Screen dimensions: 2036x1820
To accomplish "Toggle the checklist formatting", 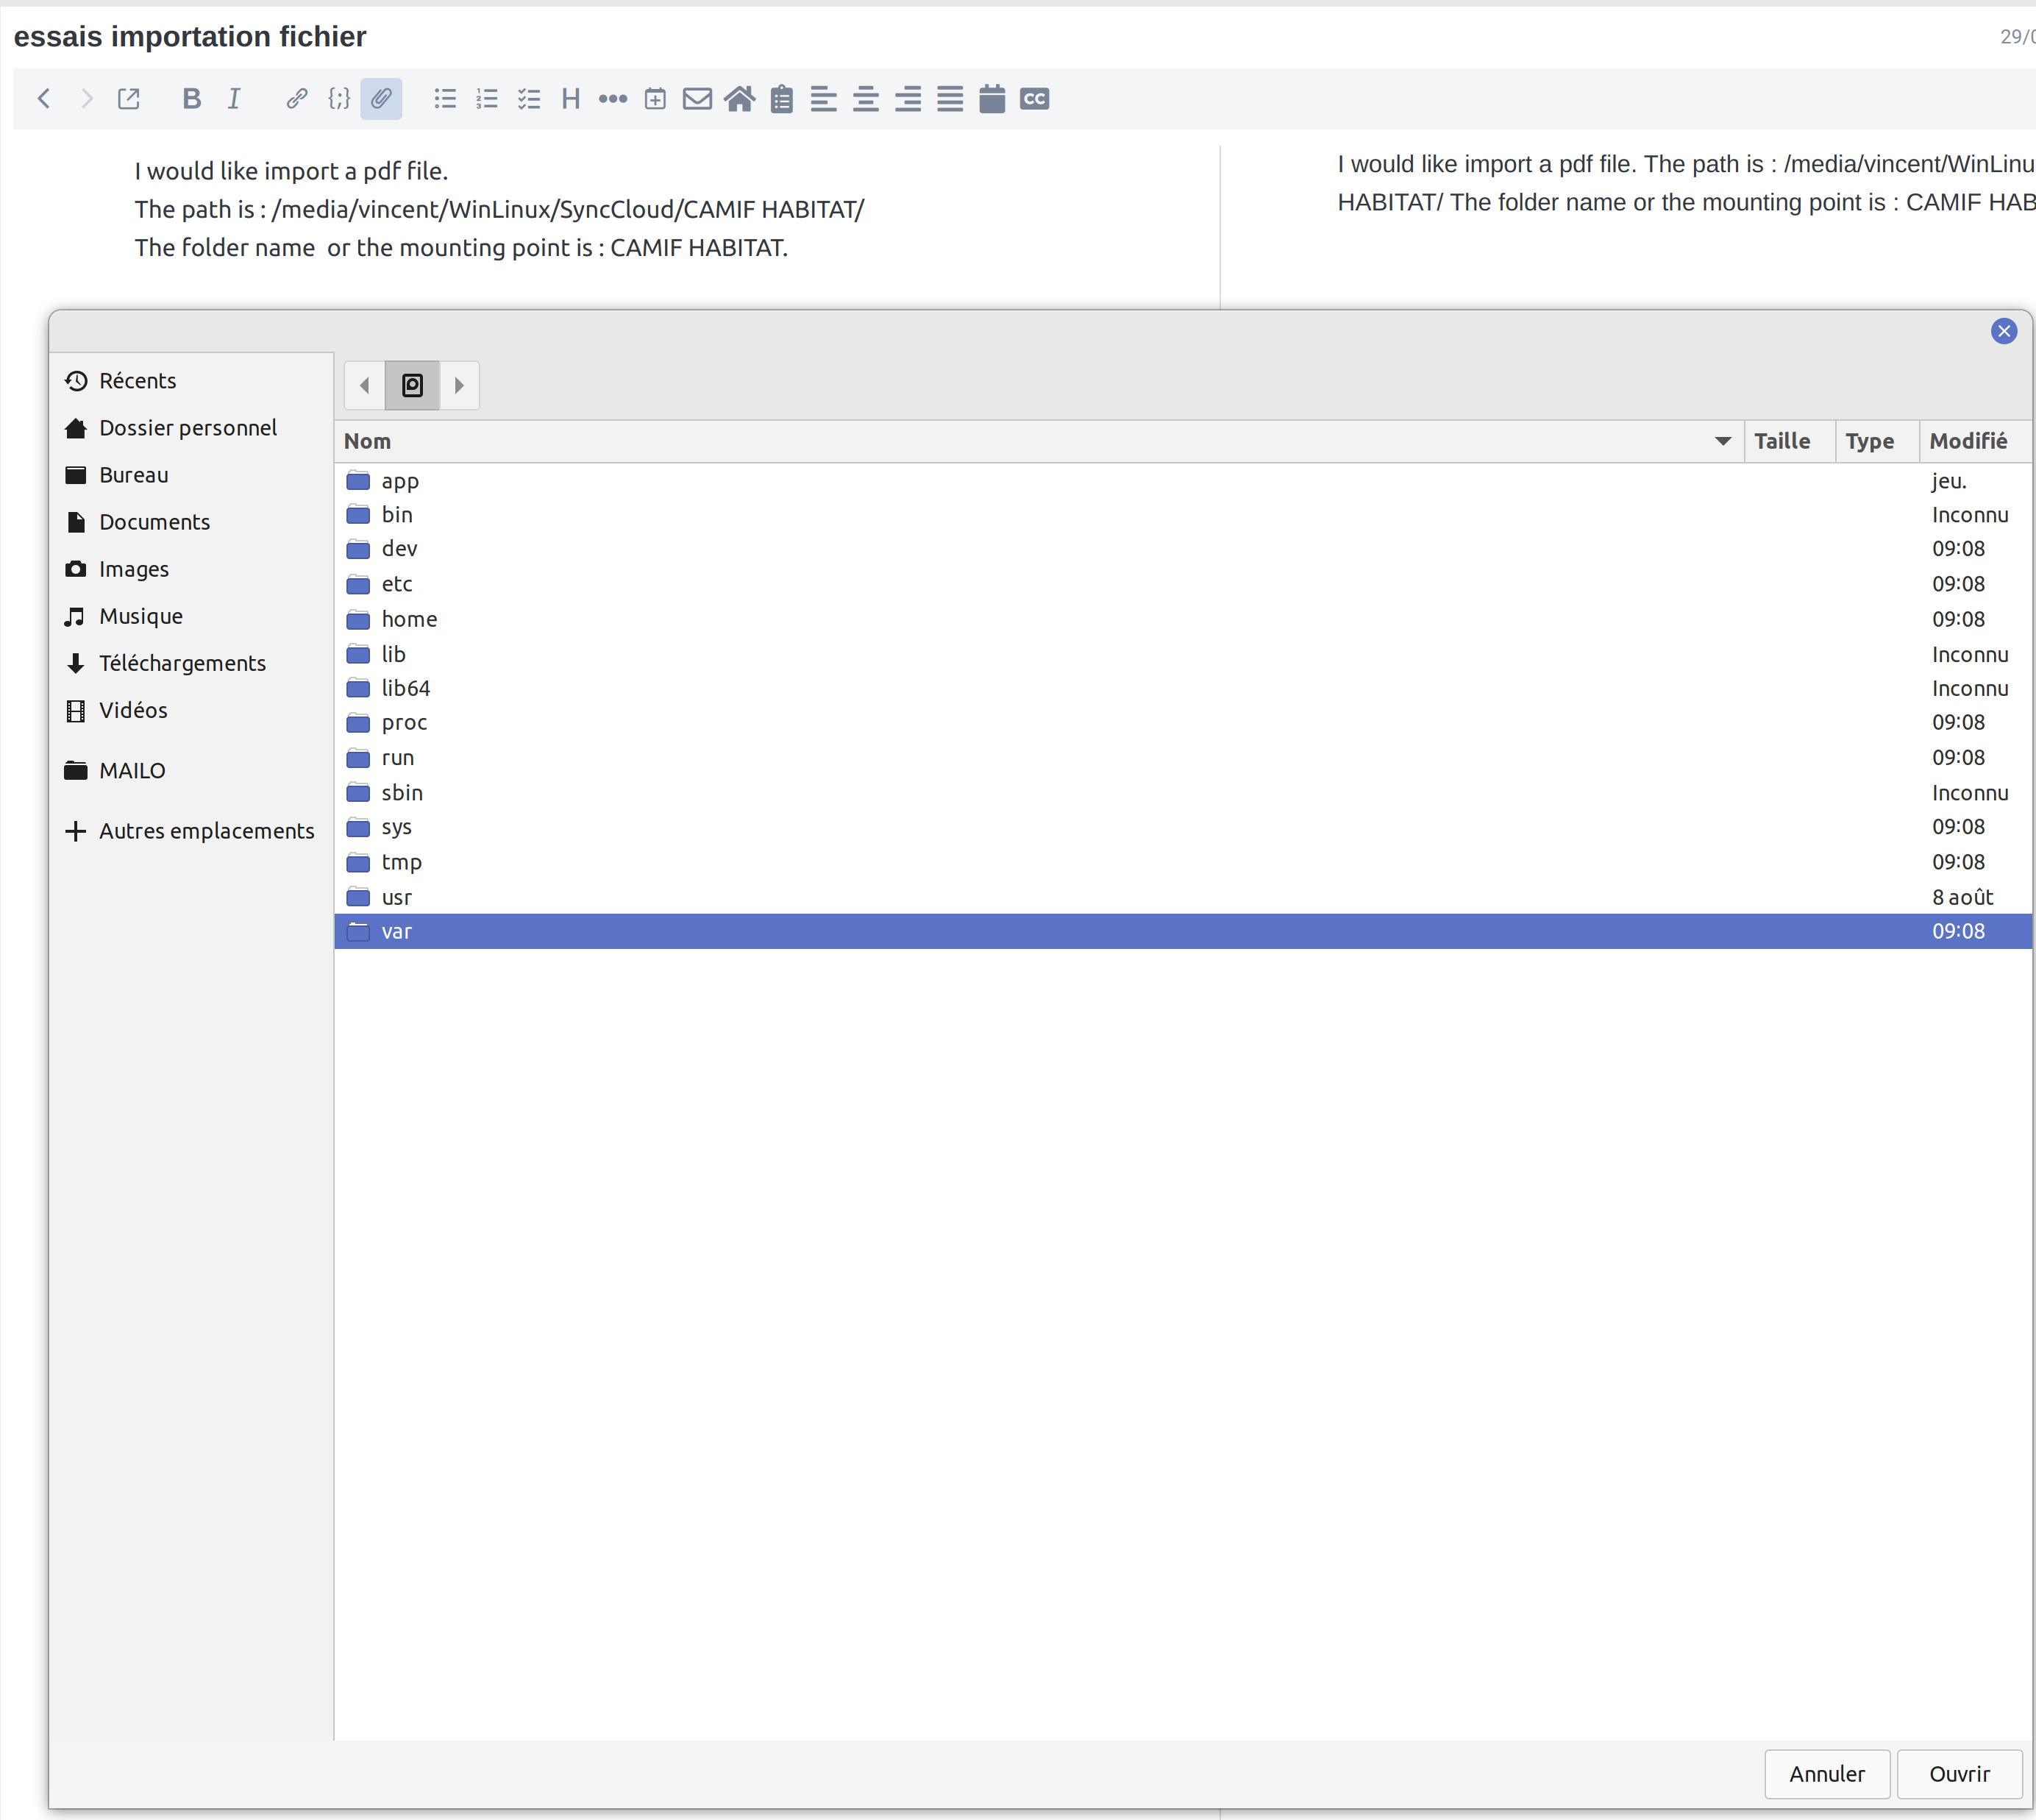I will [x=528, y=98].
